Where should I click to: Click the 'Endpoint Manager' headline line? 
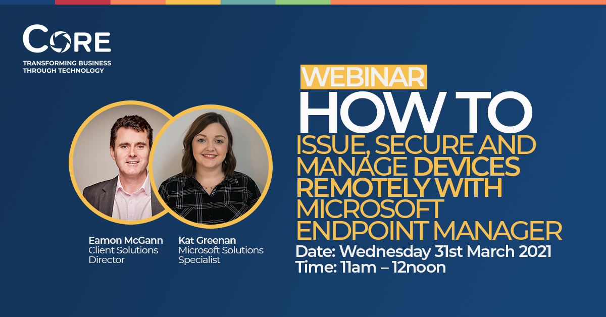point(429,231)
